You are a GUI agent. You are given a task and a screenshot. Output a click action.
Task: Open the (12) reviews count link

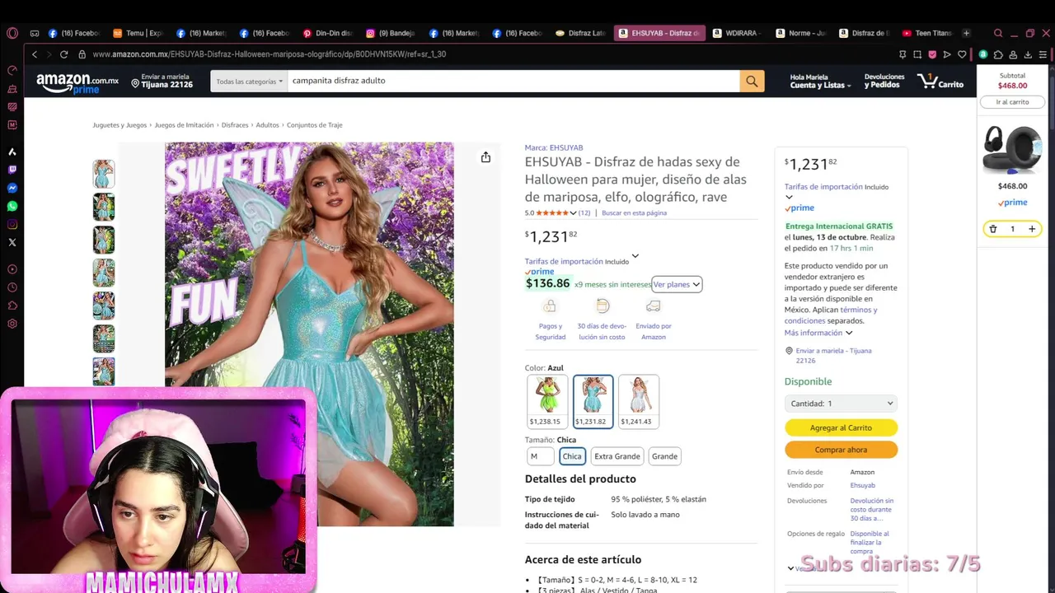(584, 213)
